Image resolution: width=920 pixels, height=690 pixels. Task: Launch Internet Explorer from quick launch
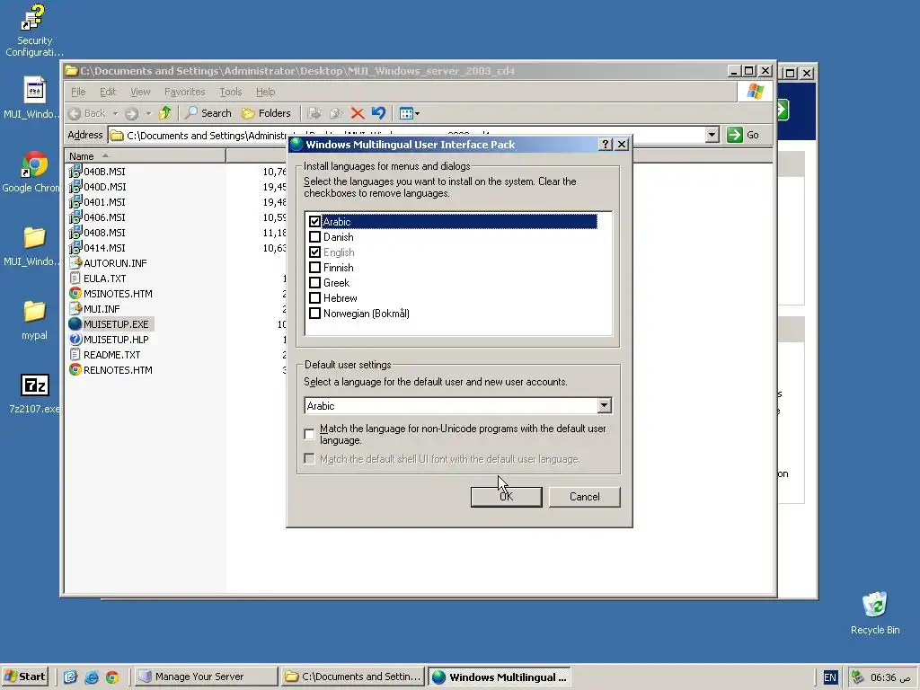click(92, 677)
